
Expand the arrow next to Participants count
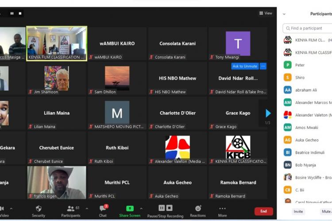pos(87,209)
